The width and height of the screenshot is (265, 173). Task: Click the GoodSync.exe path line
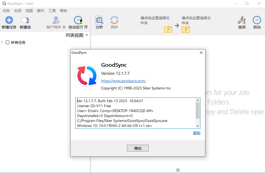tap(122, 121)
